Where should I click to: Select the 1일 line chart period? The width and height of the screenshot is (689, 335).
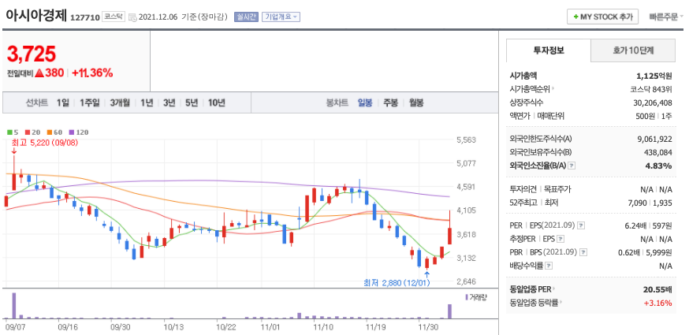[63, 103]
